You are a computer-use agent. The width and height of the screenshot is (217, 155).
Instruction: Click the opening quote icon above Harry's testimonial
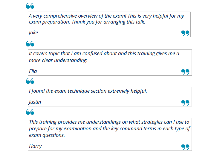tap(30, 112)
